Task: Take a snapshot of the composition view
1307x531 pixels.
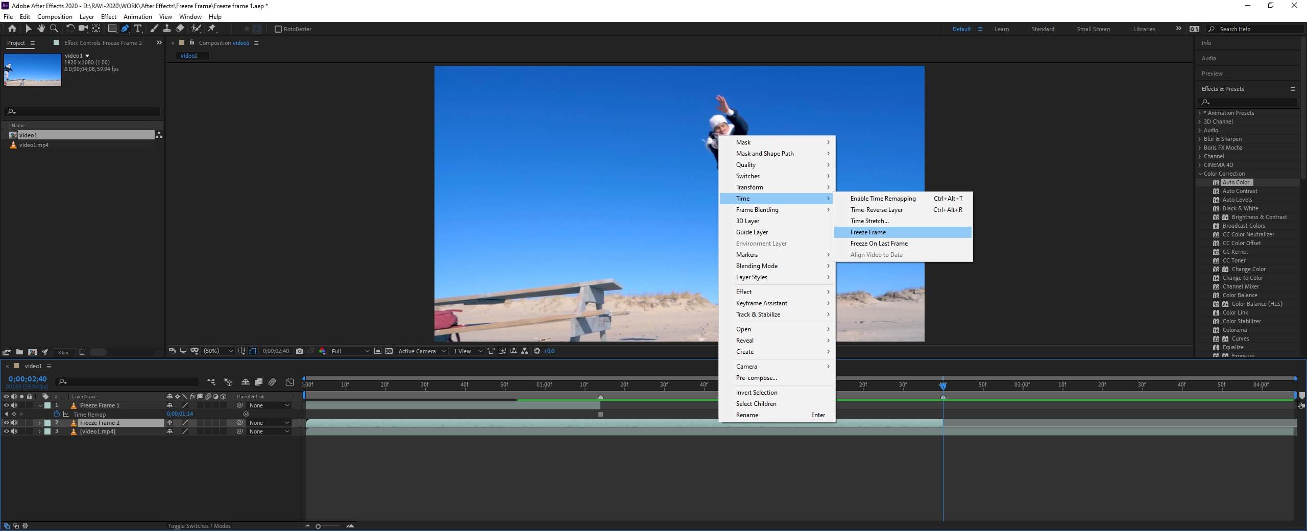Action: coord(300,351)
